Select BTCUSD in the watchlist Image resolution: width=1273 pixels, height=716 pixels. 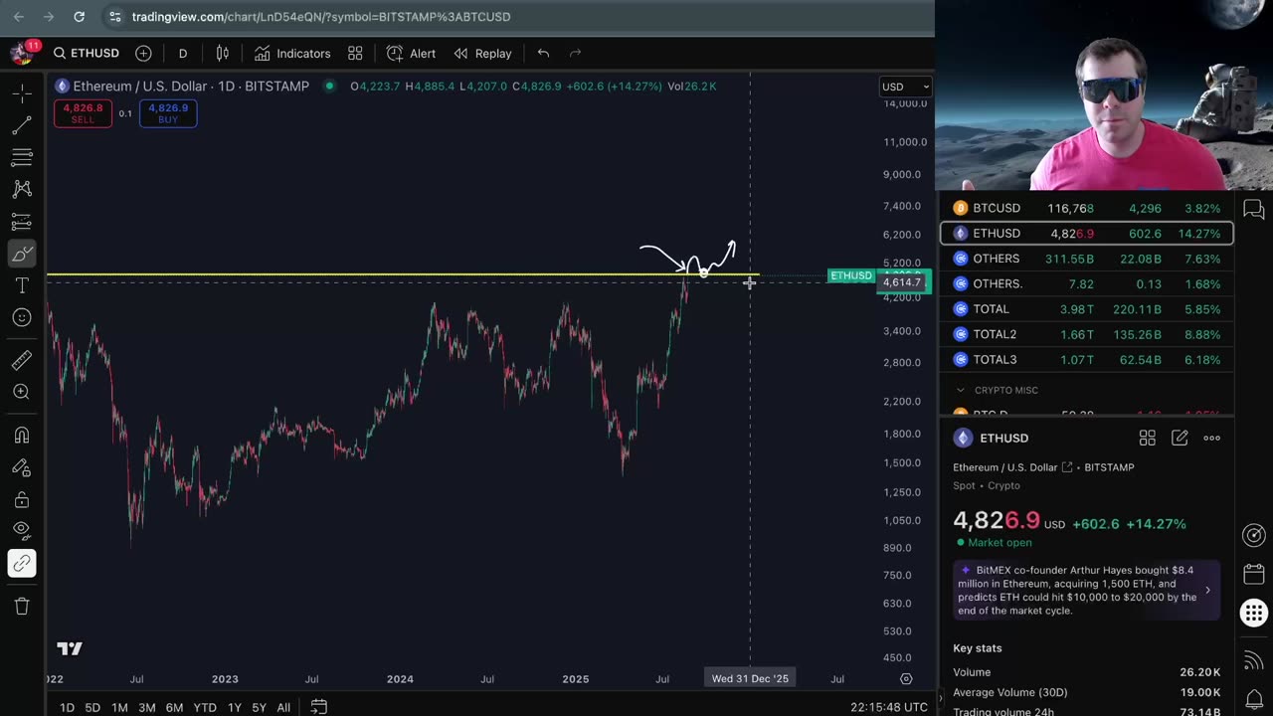coord(1087,209)
